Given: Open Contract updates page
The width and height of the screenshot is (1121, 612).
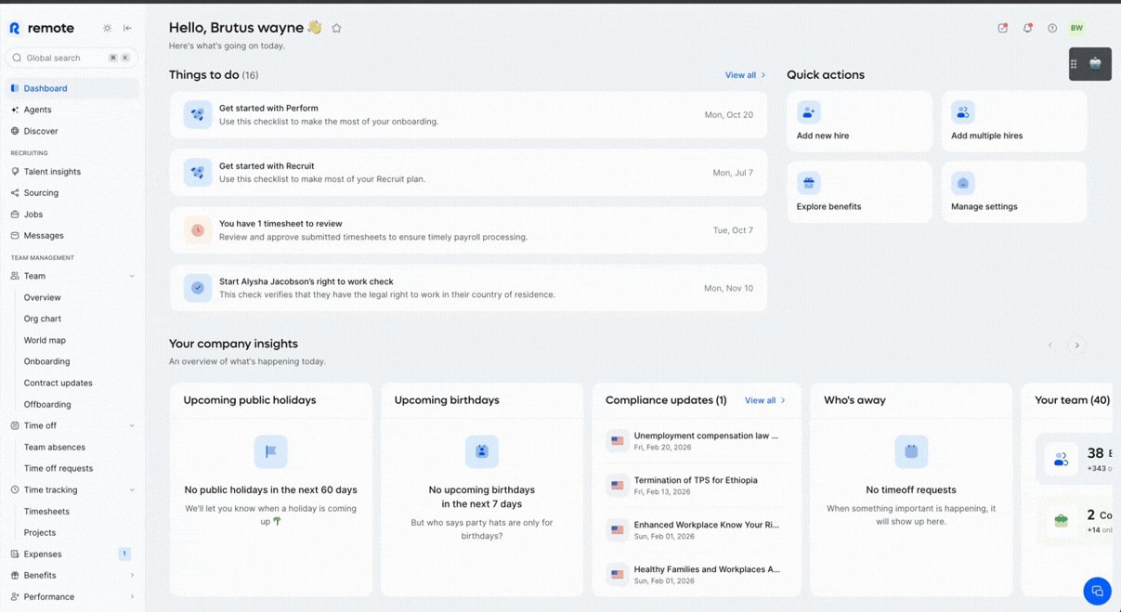Looking at the screenshot, I should (x=58, y=383).
